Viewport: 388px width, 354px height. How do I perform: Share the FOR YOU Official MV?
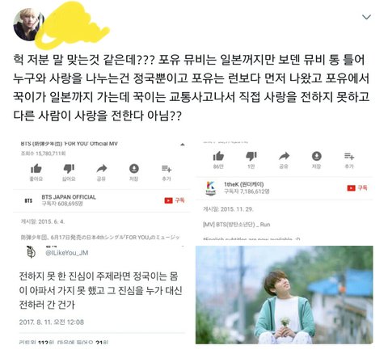[102, 173]
